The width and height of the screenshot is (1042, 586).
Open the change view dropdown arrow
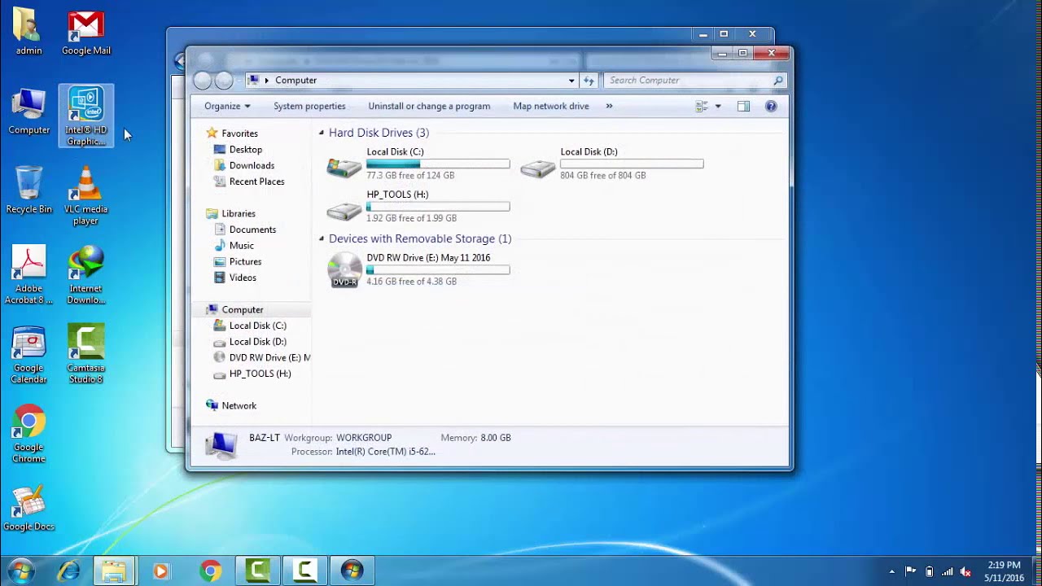pyautogui.click(x=717, y=106)
